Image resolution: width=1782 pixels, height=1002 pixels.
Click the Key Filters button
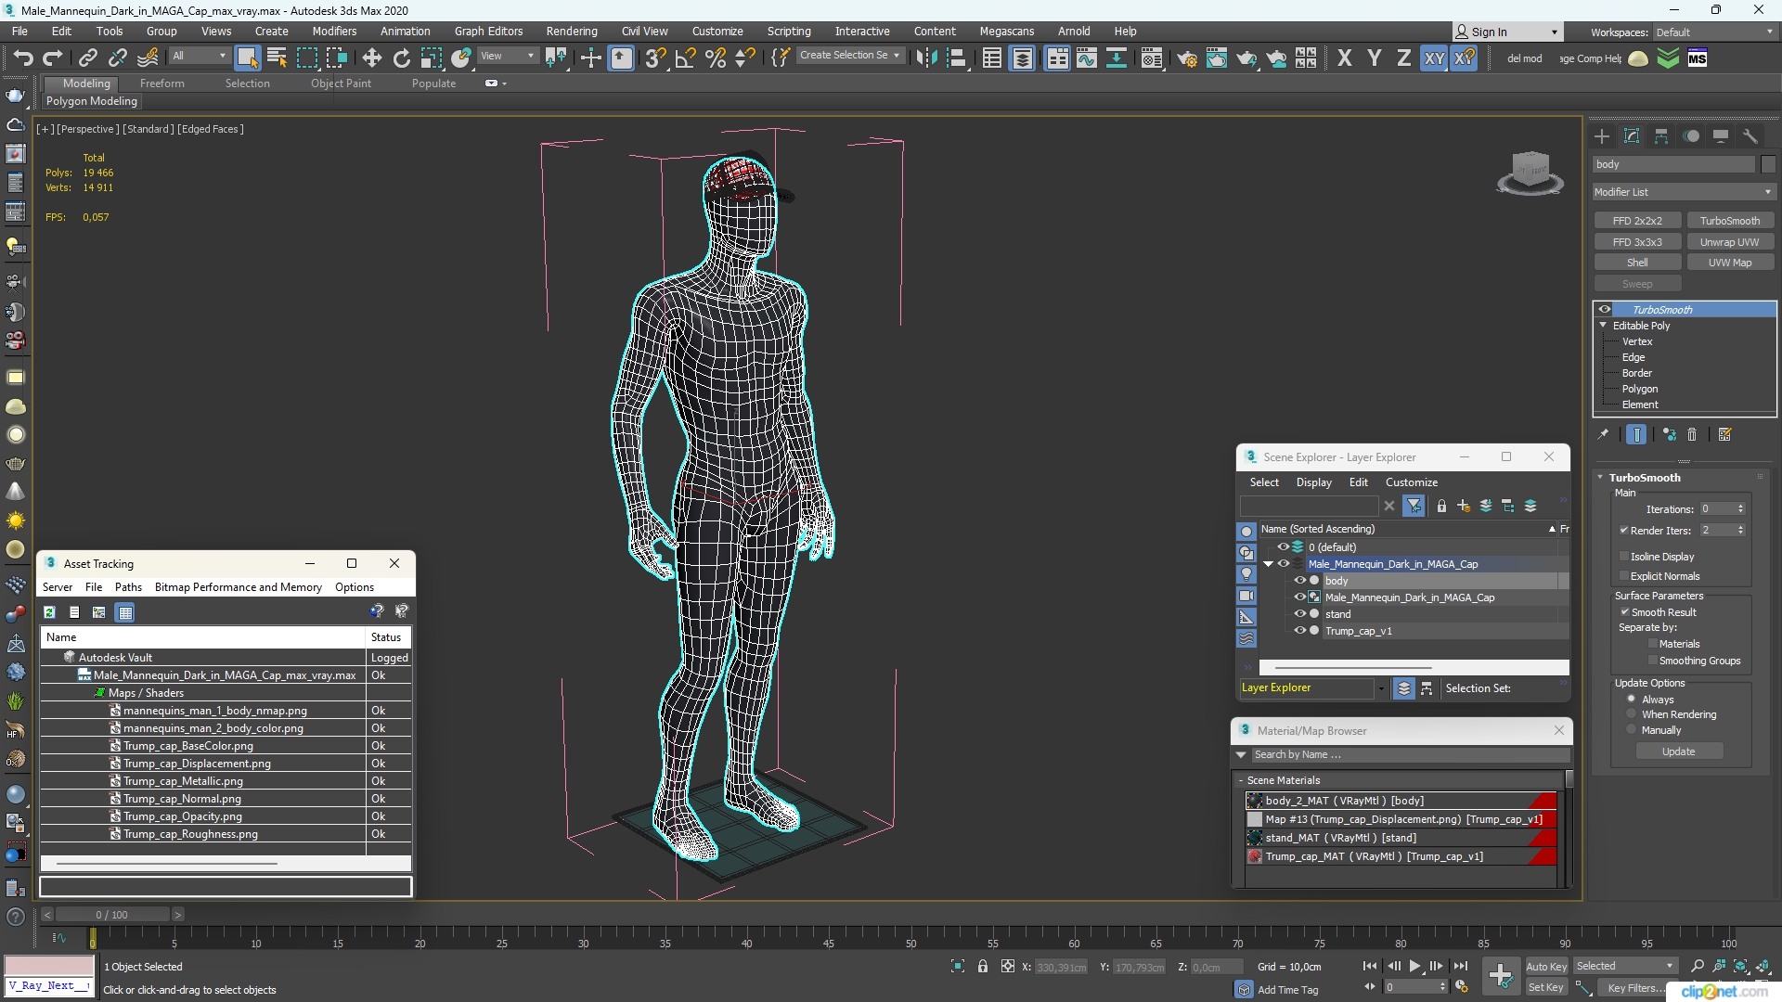click(x=1633, y=988)
